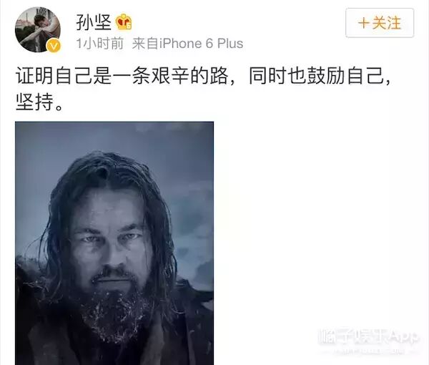The height and width of the screenshot is (365, 429).
Task: Click the word 坚持 in post
Action: tap(34, 102)
